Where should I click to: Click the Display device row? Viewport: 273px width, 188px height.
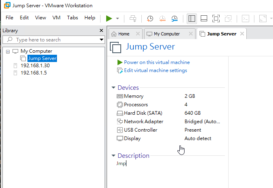(x=170, y=138)
